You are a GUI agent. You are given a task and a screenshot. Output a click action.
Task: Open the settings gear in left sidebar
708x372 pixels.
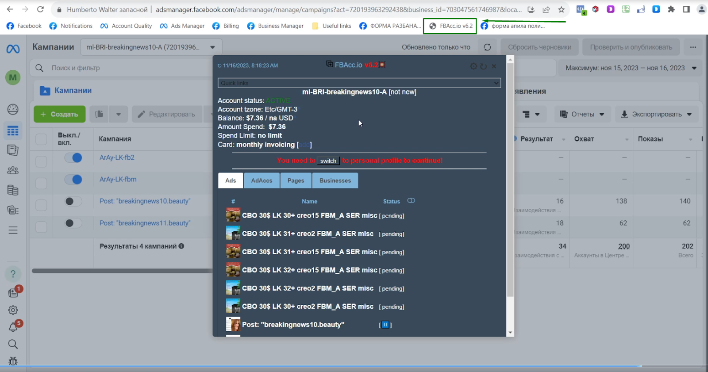tap(13, 310)
